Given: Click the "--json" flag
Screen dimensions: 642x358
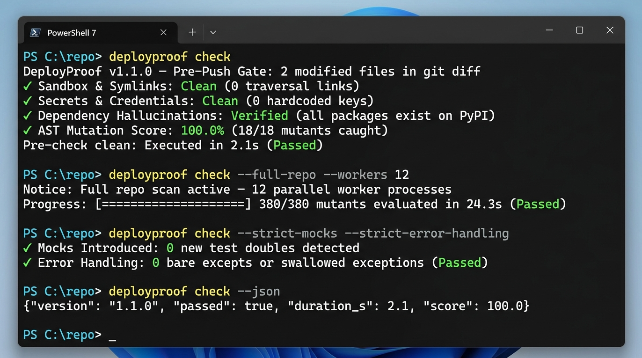Looking at the screenshot, I should pos(259,292).
